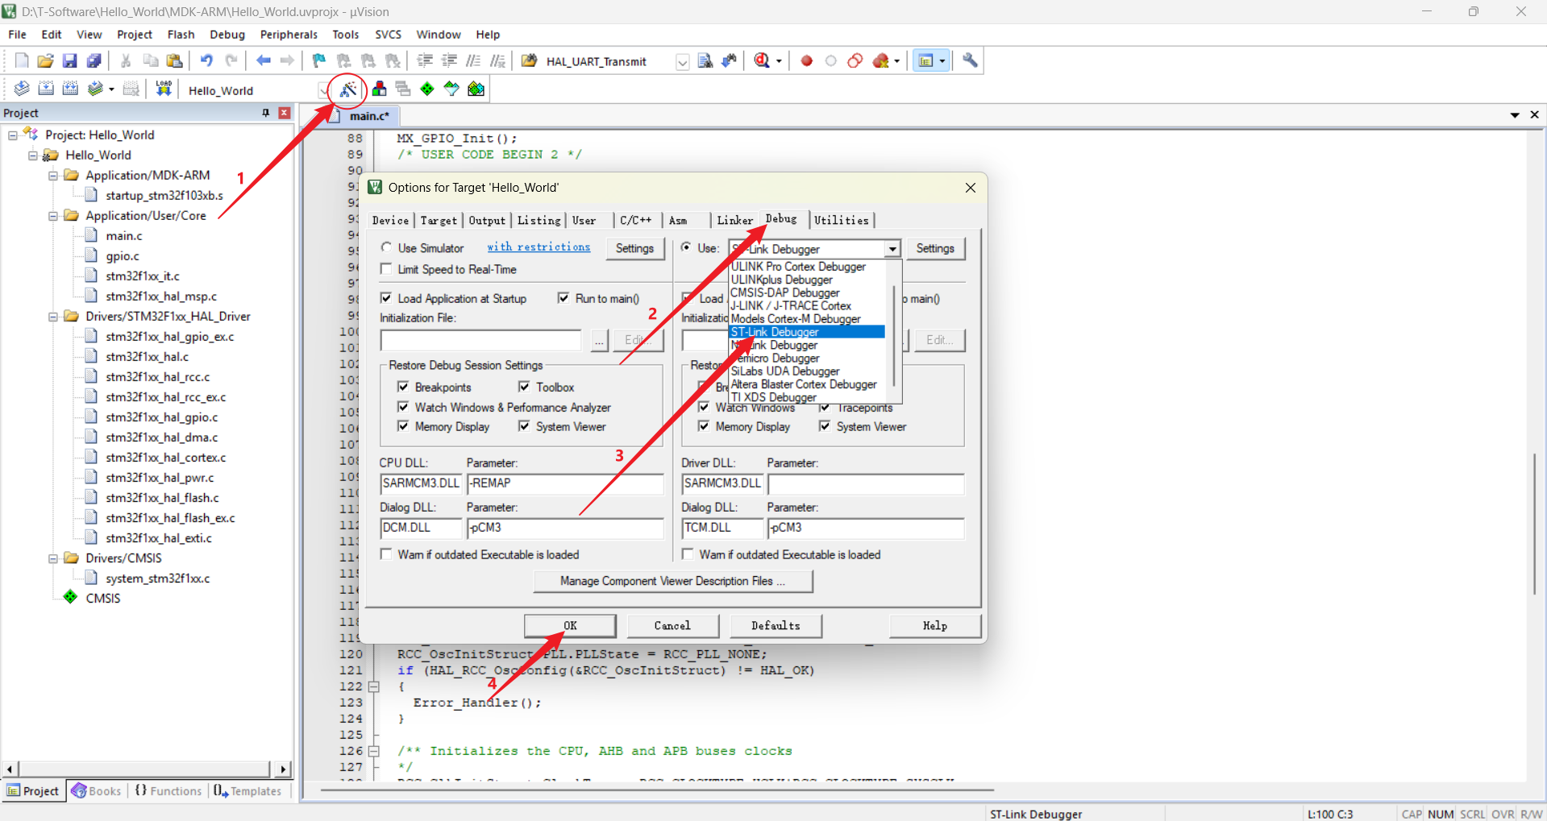Paste from clipboard using toolbar icon
This screenshot has width=1547, height=821.
tap(174, 61)
